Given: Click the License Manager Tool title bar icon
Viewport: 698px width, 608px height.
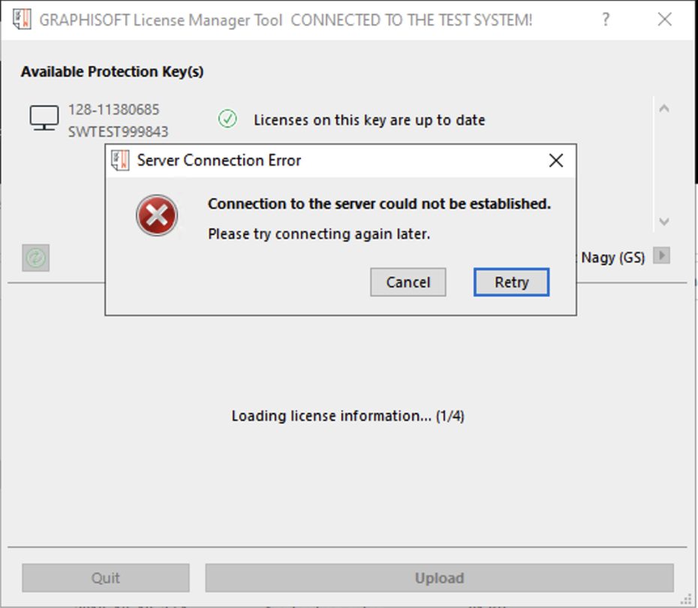Looking at the screenshot, I should click(22, 20).
